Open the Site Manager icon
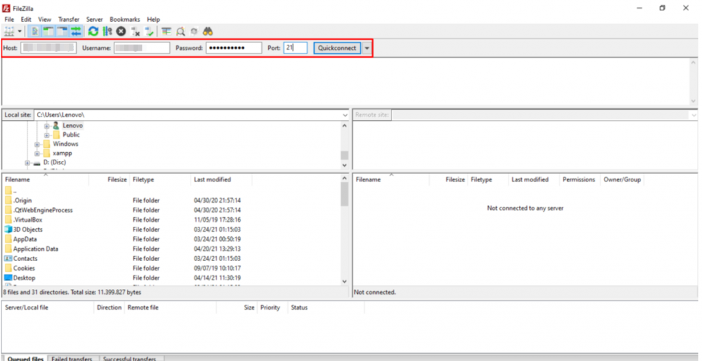This screenshot has height=361, width=702. [x=9, y=32]
